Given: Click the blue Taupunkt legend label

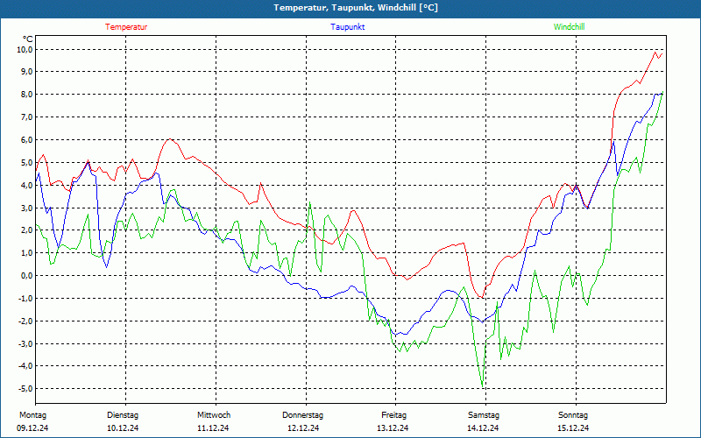Looking at the screenshot, I should (x=347, y=27).
